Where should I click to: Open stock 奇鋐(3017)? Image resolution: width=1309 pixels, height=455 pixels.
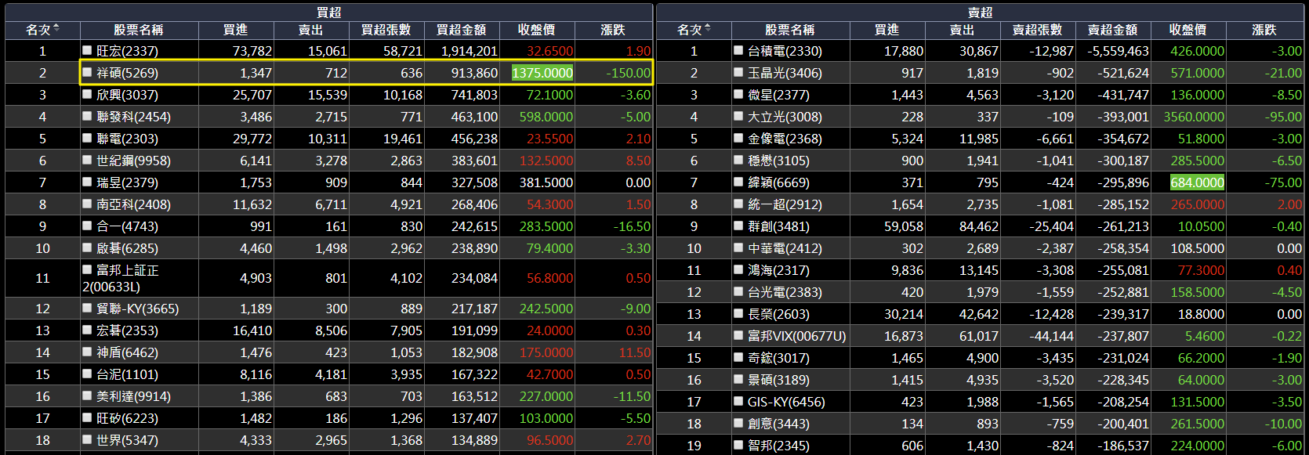pyautogui.click(x=778, y=358)
